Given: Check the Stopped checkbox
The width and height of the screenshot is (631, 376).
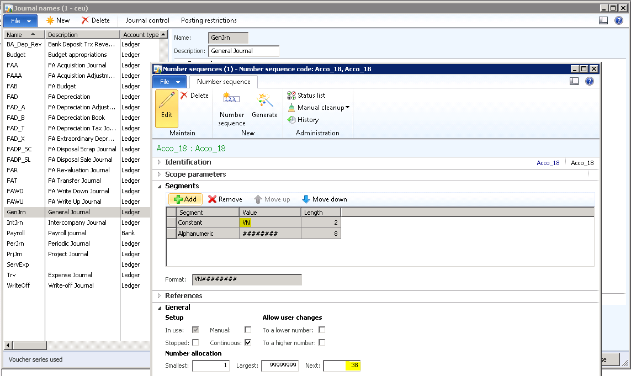Looking at the screenshot, I should coord(195,343).
